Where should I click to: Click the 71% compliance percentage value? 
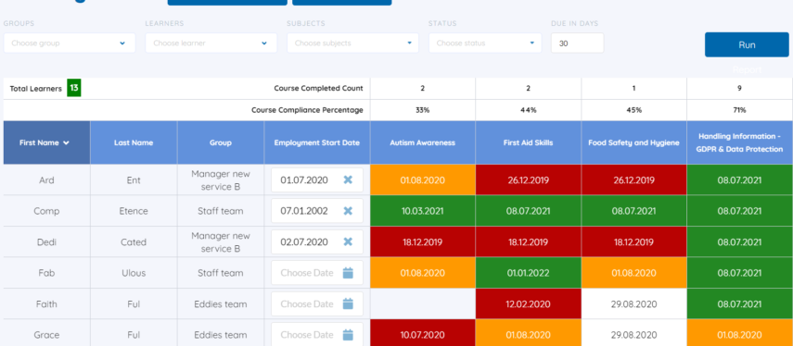click(x=739, y=110)
